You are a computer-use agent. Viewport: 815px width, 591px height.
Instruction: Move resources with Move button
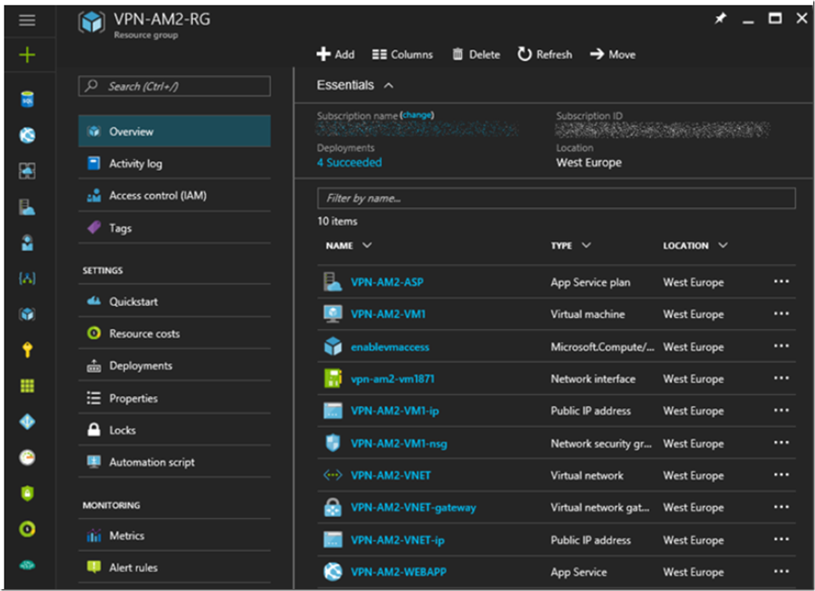[x=613, y=54]
